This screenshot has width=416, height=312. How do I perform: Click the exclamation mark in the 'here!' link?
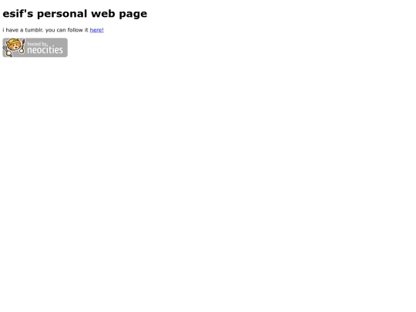click(102, 30)
